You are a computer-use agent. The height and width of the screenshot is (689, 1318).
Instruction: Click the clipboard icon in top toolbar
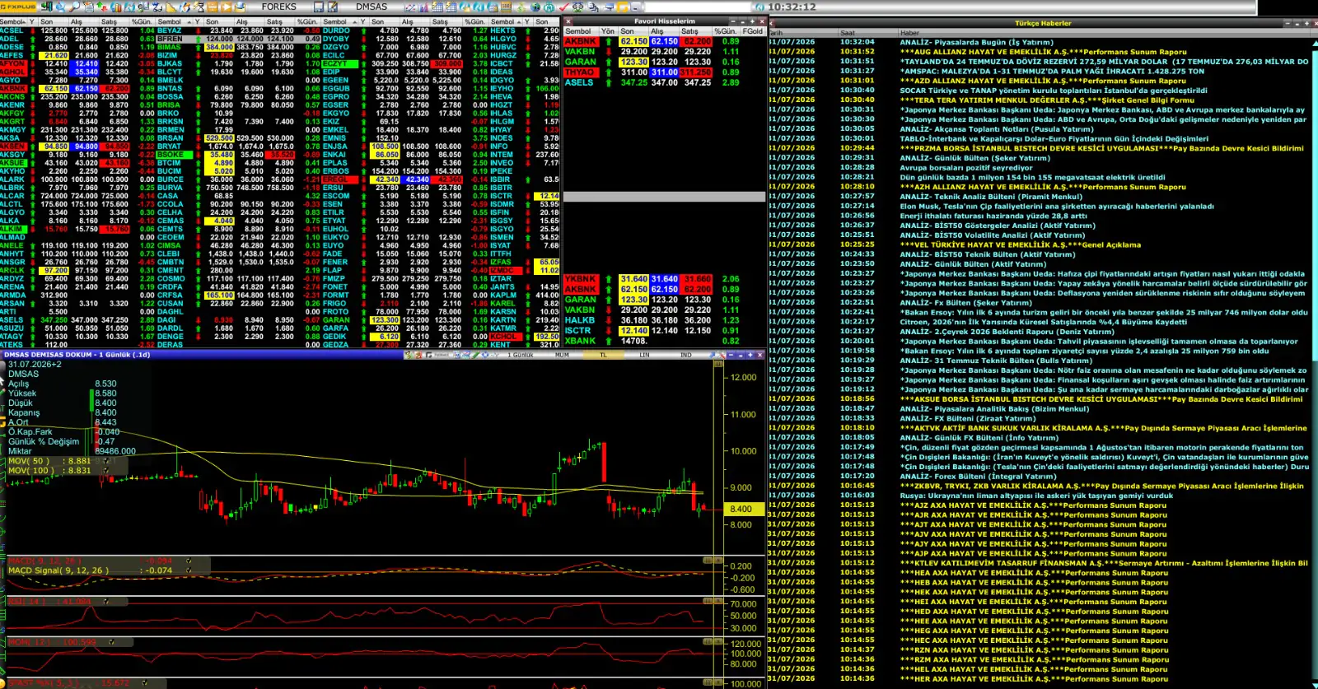tap(88, 7)
